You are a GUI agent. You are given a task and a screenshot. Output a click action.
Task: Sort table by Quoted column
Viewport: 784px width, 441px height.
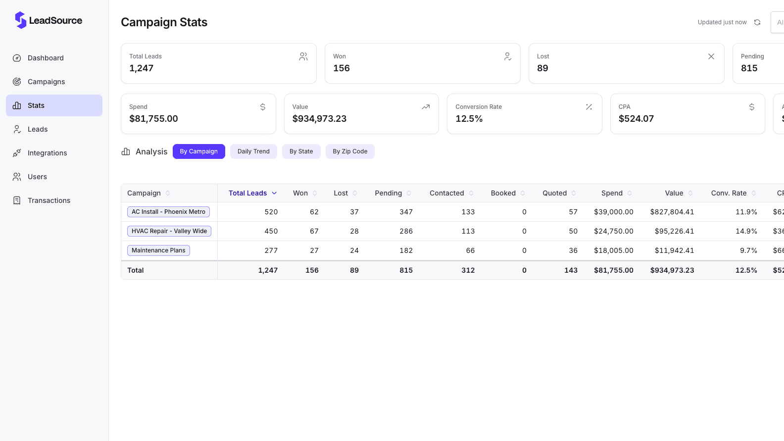(560, 193)
